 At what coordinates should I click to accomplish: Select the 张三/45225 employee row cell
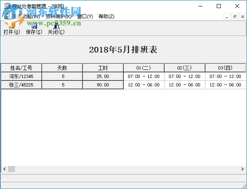point(21,85)
